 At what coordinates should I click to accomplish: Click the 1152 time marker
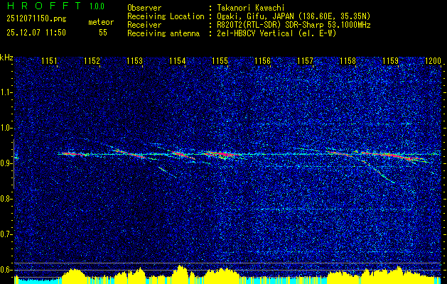92,61
